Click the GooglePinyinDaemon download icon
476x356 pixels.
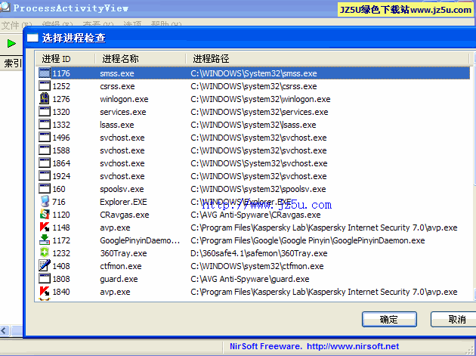pyautogui.click(x=45, y=240)
